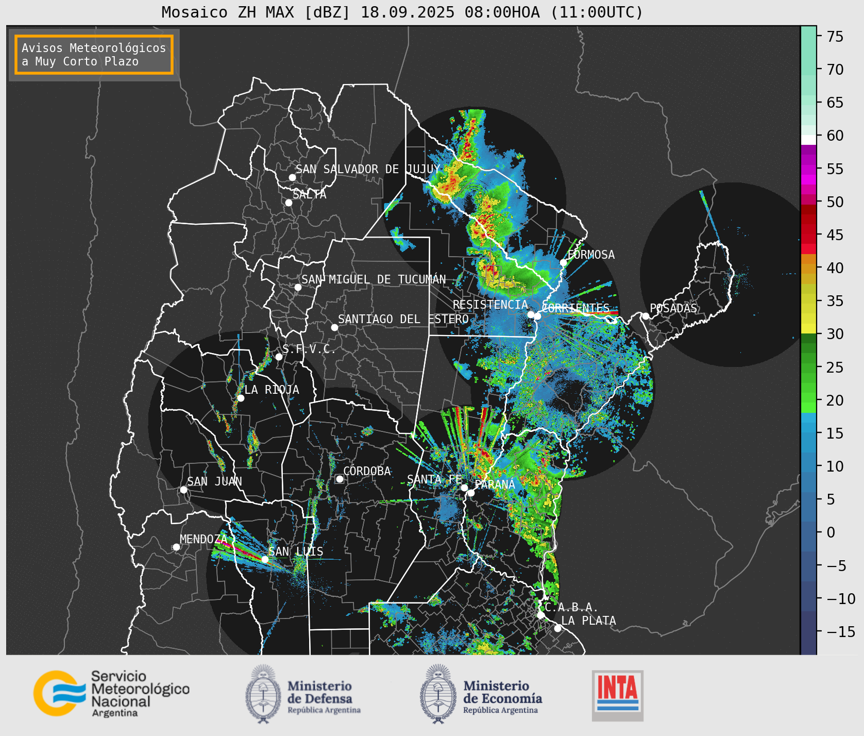Click the MENDOZA city label

pos(204,539)
